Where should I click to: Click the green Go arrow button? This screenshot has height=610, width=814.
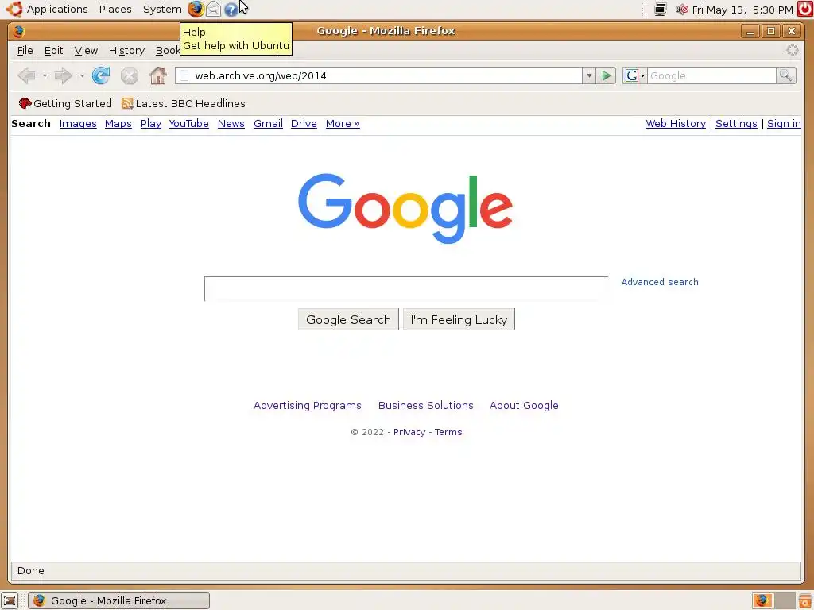click(x=606, y=75)
